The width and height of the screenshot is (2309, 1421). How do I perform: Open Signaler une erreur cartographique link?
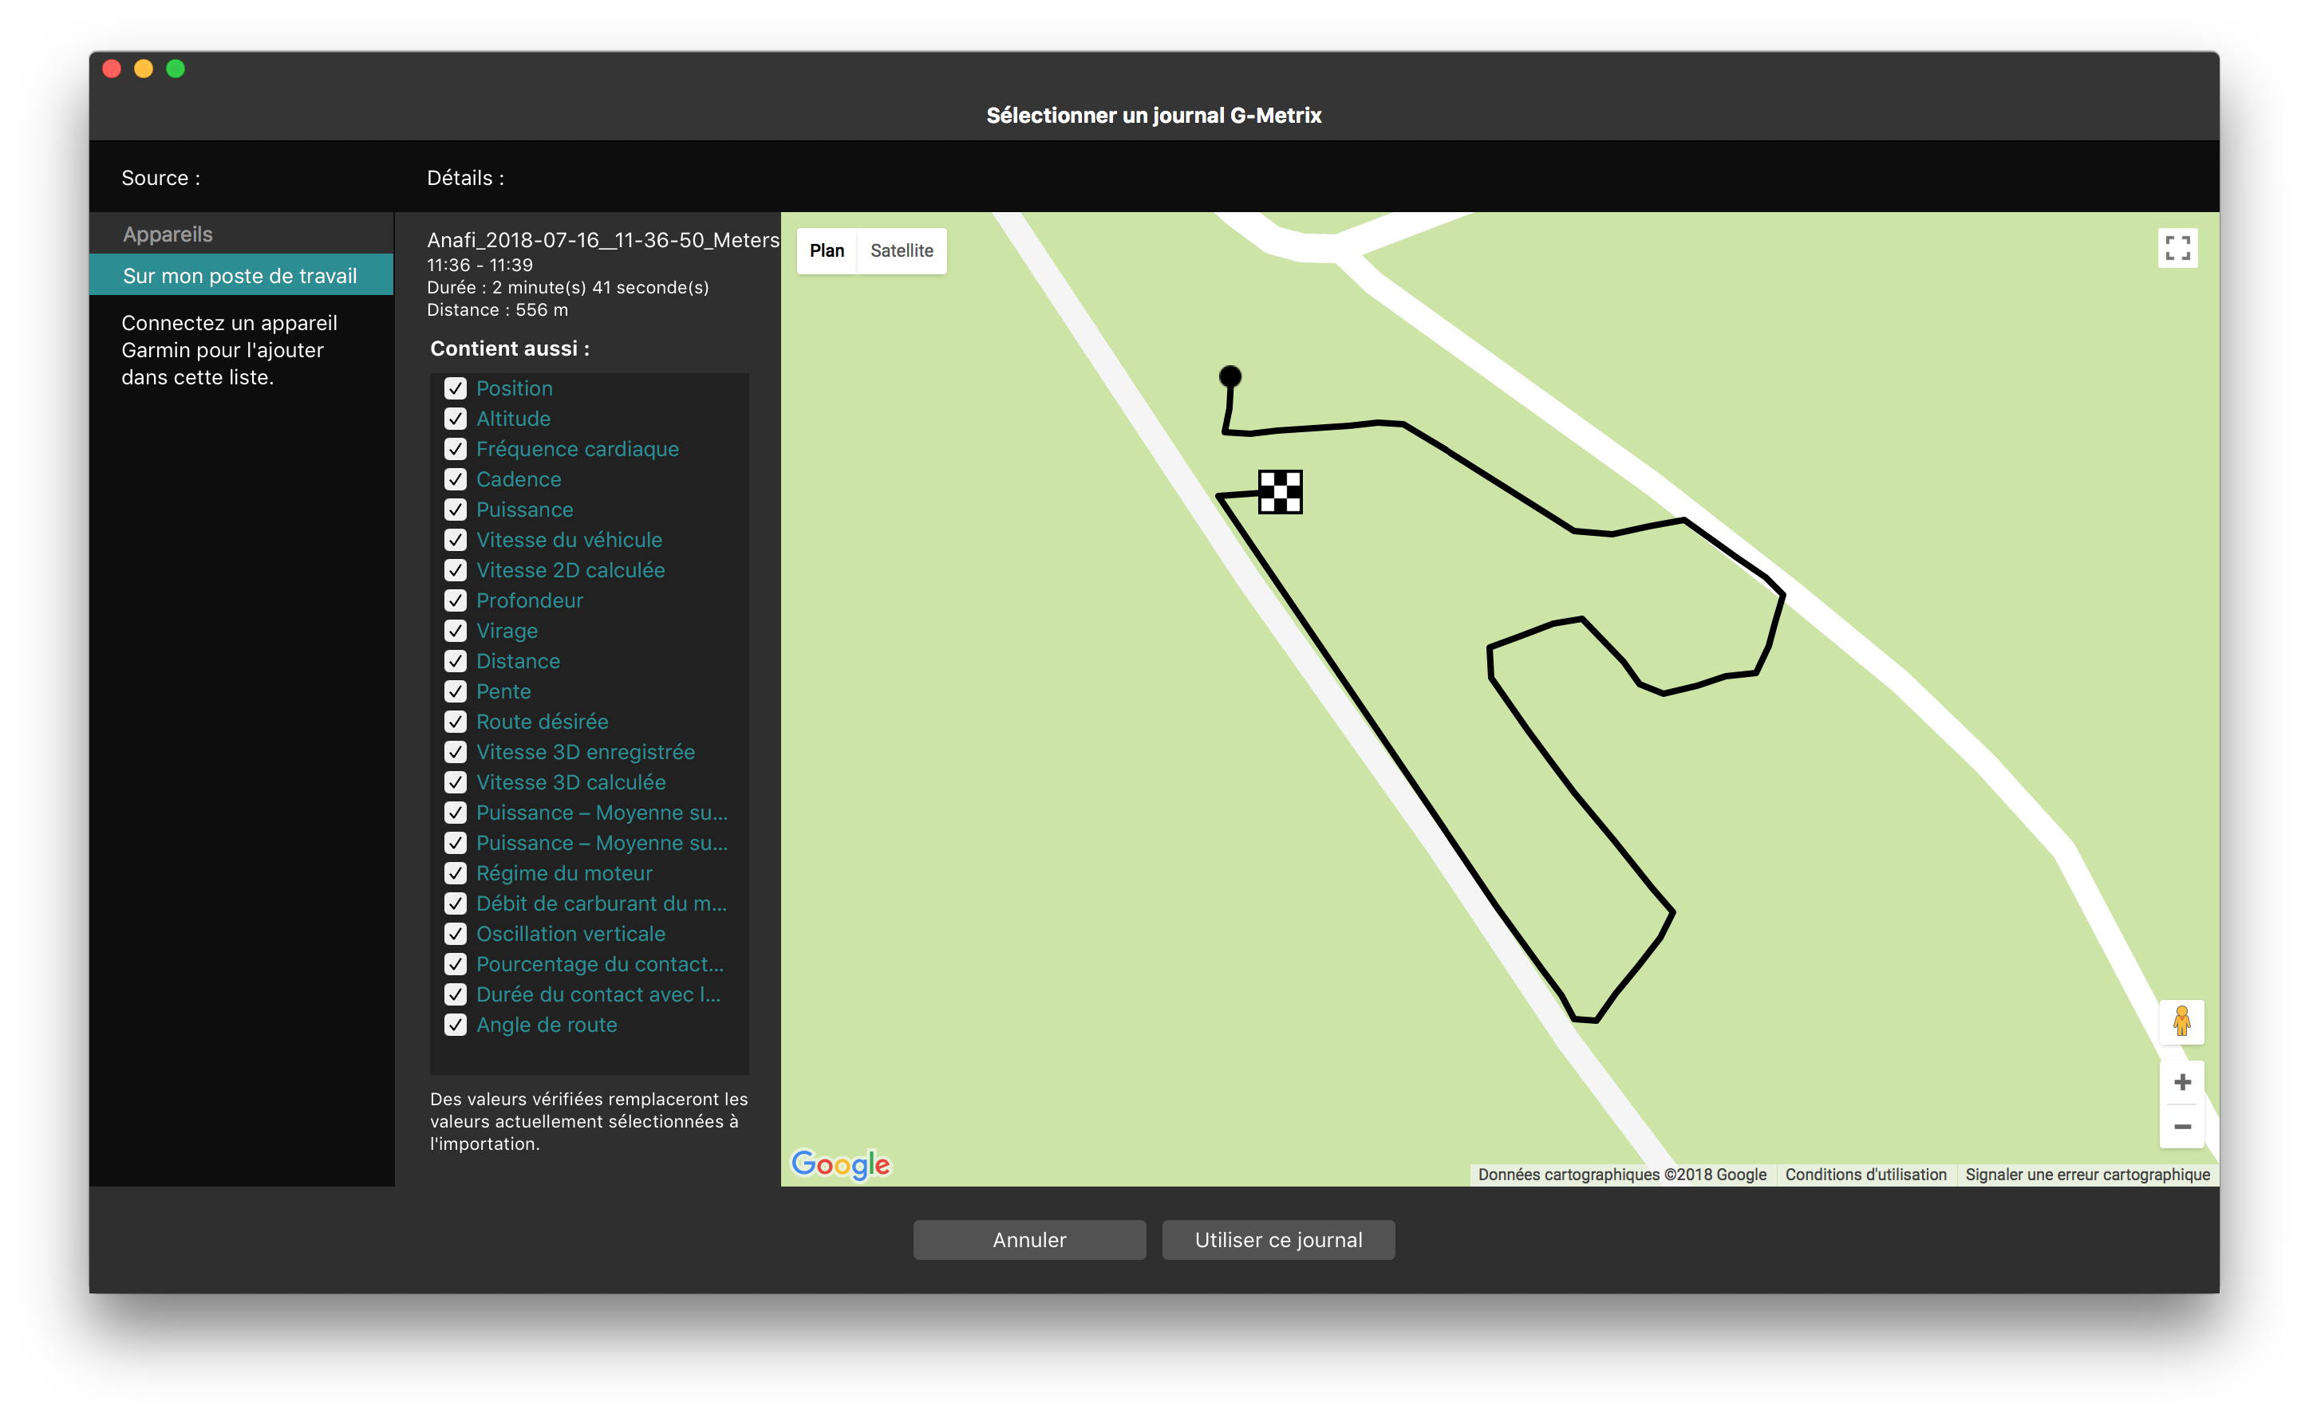pyautogui.click(x=2086, y=1174)
